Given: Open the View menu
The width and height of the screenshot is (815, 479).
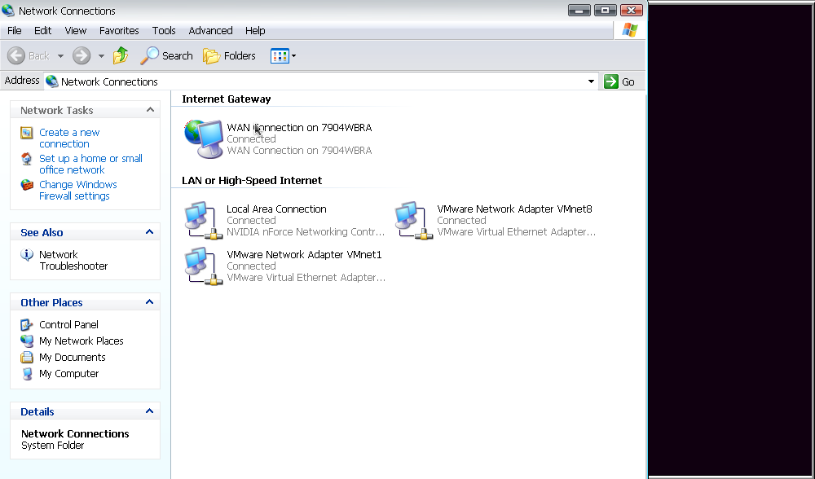Looking at the screenshot, I should 75,31.
